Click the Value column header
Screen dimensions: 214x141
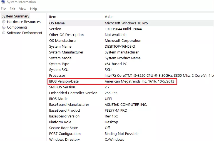tap(109, 17)
